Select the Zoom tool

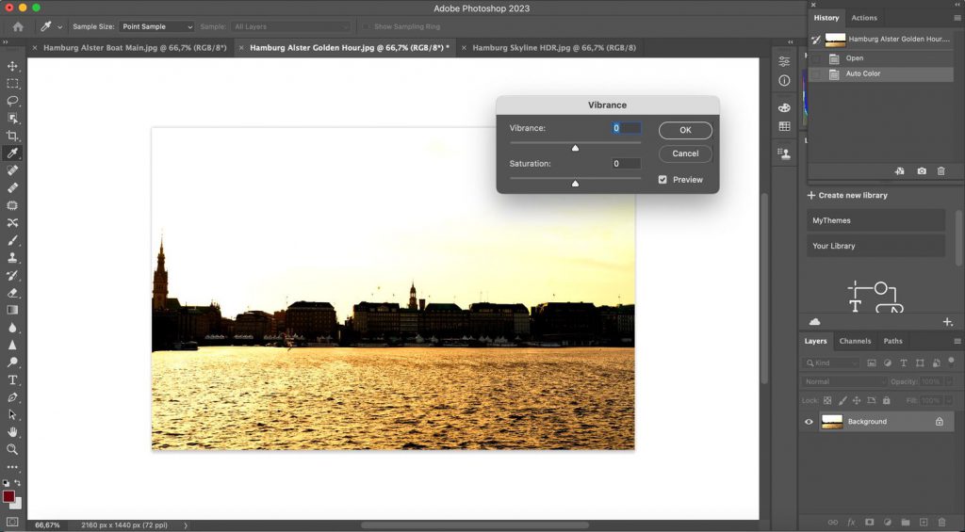(12, 449)
